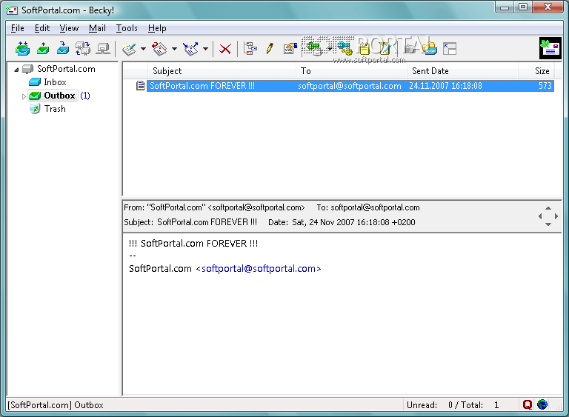Image resolution: width=569 pixels, height=417 pixels.
Task: Toggle thread view with the tree-diagram icon
Action: 250,48
